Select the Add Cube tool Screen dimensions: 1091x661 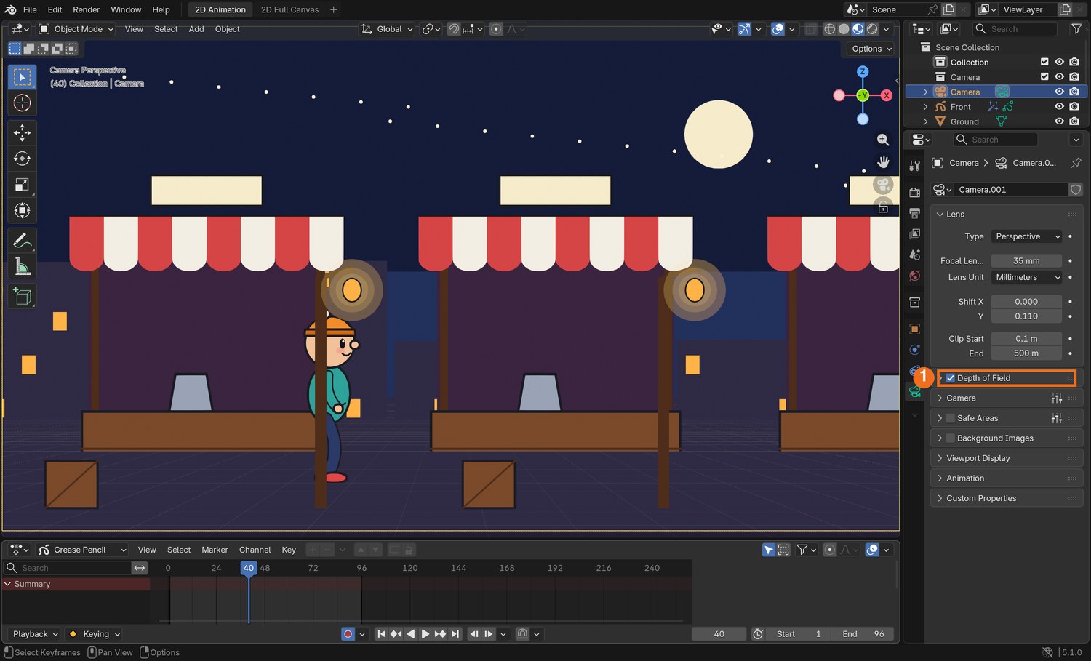coord(23,296)
